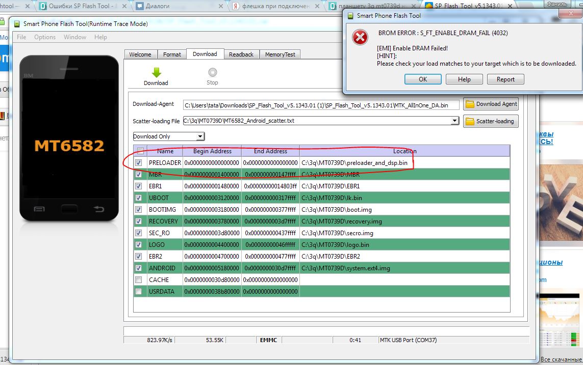Click the Stop icon in toolbar
Viewport: 583px width, 365px height.
[212, 72]
